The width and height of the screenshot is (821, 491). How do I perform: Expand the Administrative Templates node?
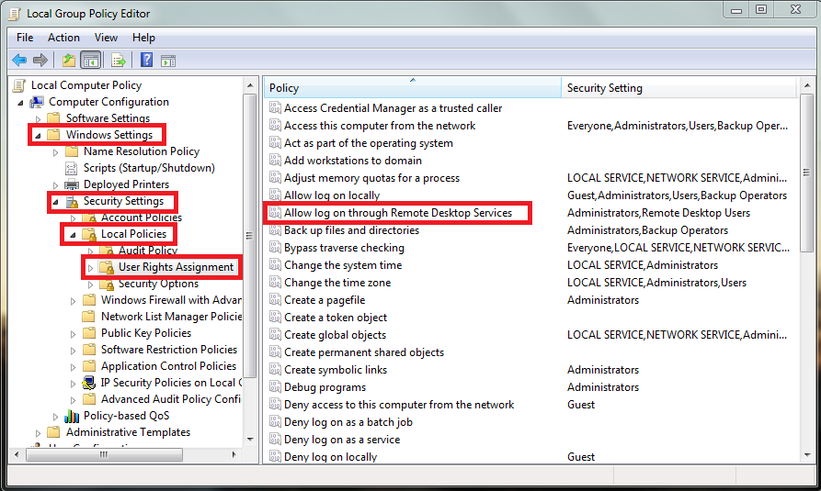point(38,432)
